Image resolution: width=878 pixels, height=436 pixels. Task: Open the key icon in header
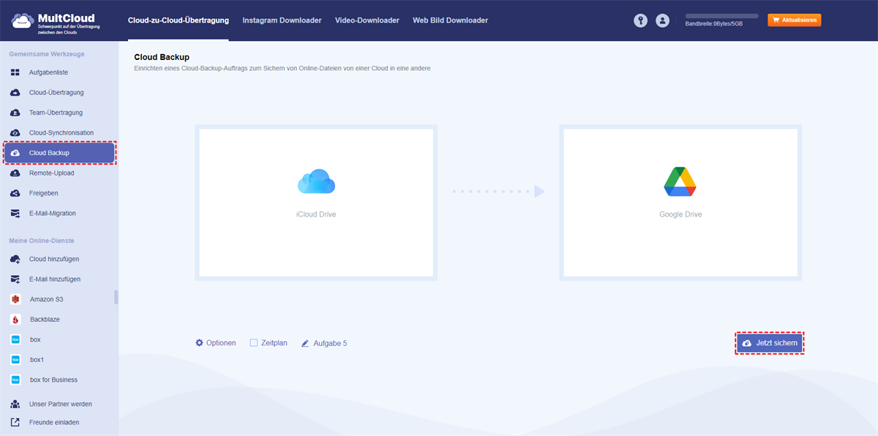[x=641, y=21]
